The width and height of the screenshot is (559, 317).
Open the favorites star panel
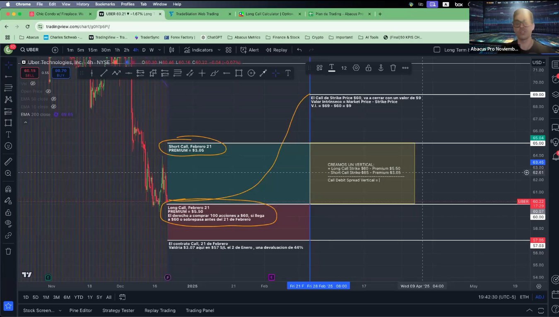7,306
